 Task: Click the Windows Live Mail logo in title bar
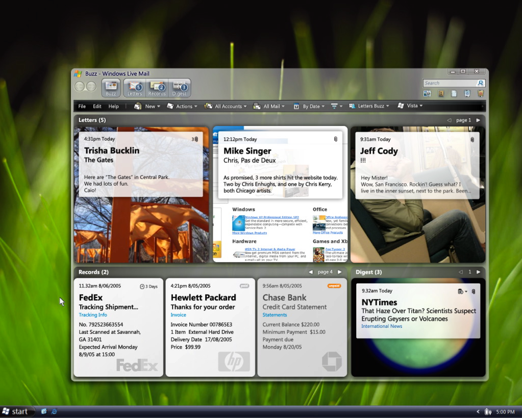(78, 73)
